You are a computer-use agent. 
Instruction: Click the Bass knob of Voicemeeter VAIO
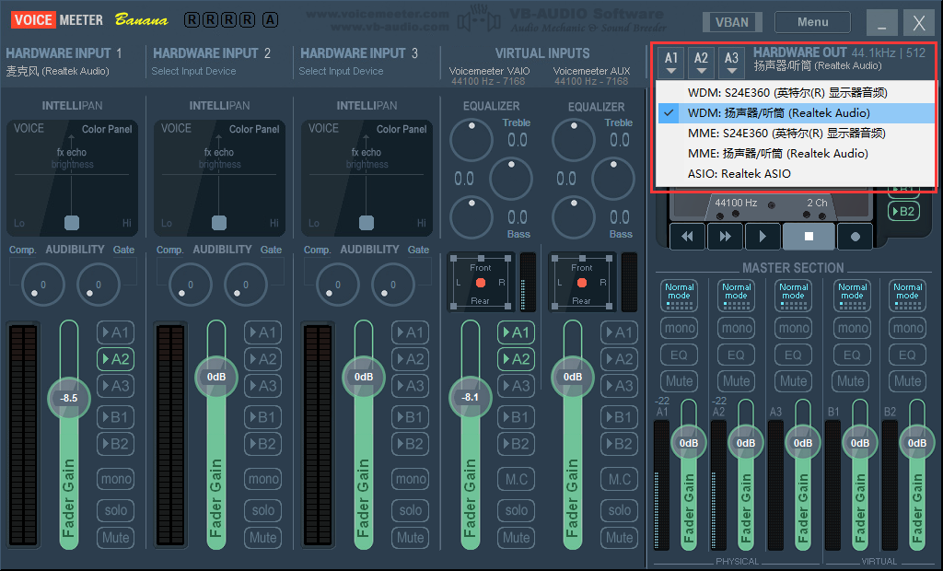[471, 216]
